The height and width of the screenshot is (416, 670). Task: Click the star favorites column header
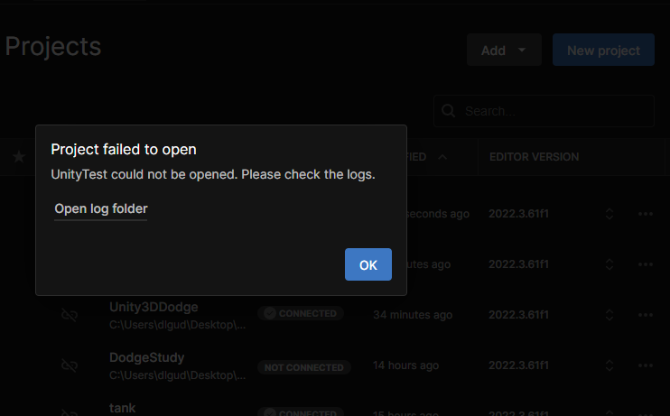tap(19, 157)
